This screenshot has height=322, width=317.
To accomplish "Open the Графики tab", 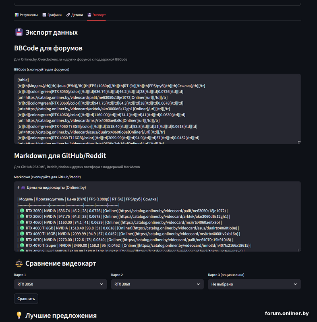I will [x=52, y=15].
